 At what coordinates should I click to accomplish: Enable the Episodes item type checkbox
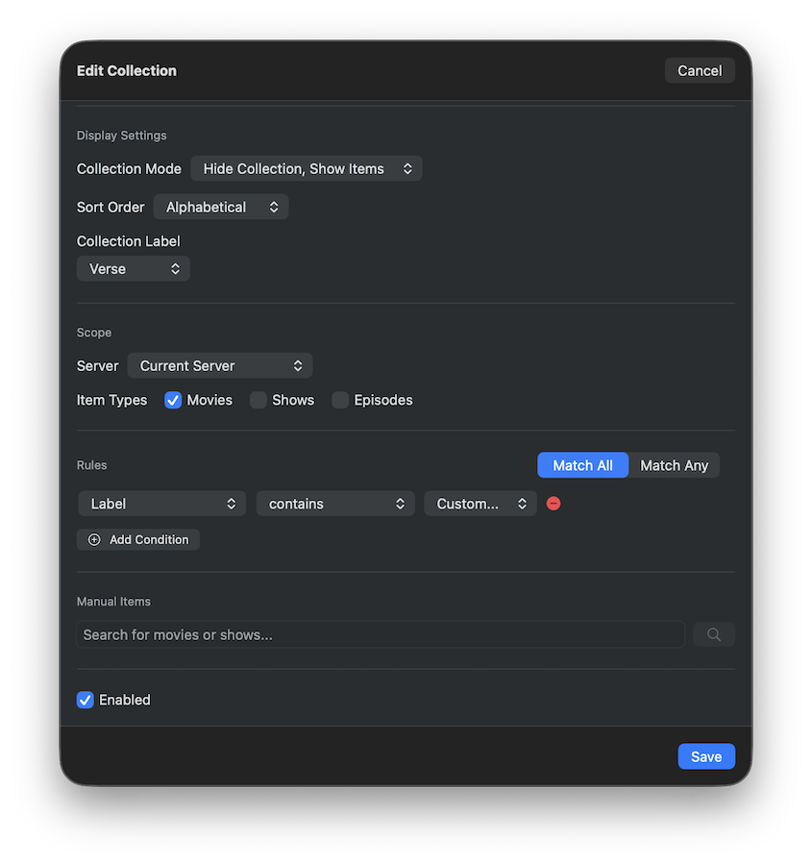340,400
